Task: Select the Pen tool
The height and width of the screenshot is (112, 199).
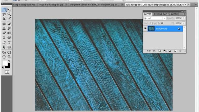Action: click(x=4, y=43)
